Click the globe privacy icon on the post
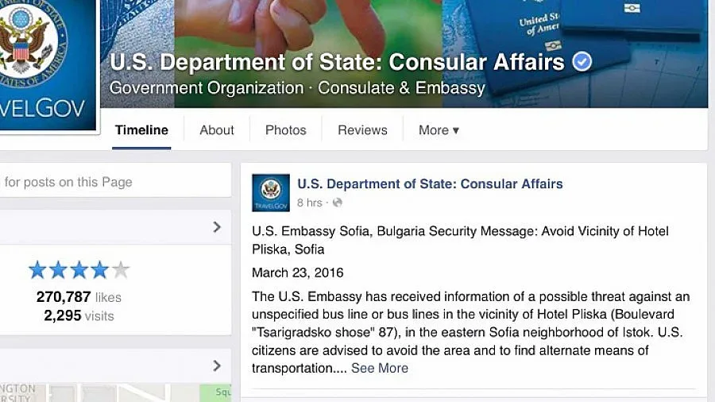Image resolution: width=715 pixels, height=402 pixels. 337,203
